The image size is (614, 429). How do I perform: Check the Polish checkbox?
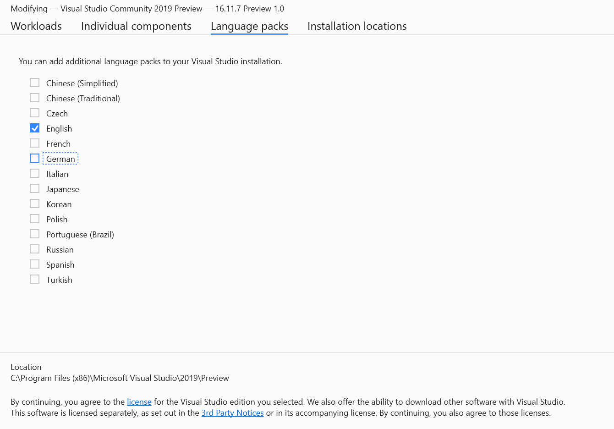click(34, 219)
